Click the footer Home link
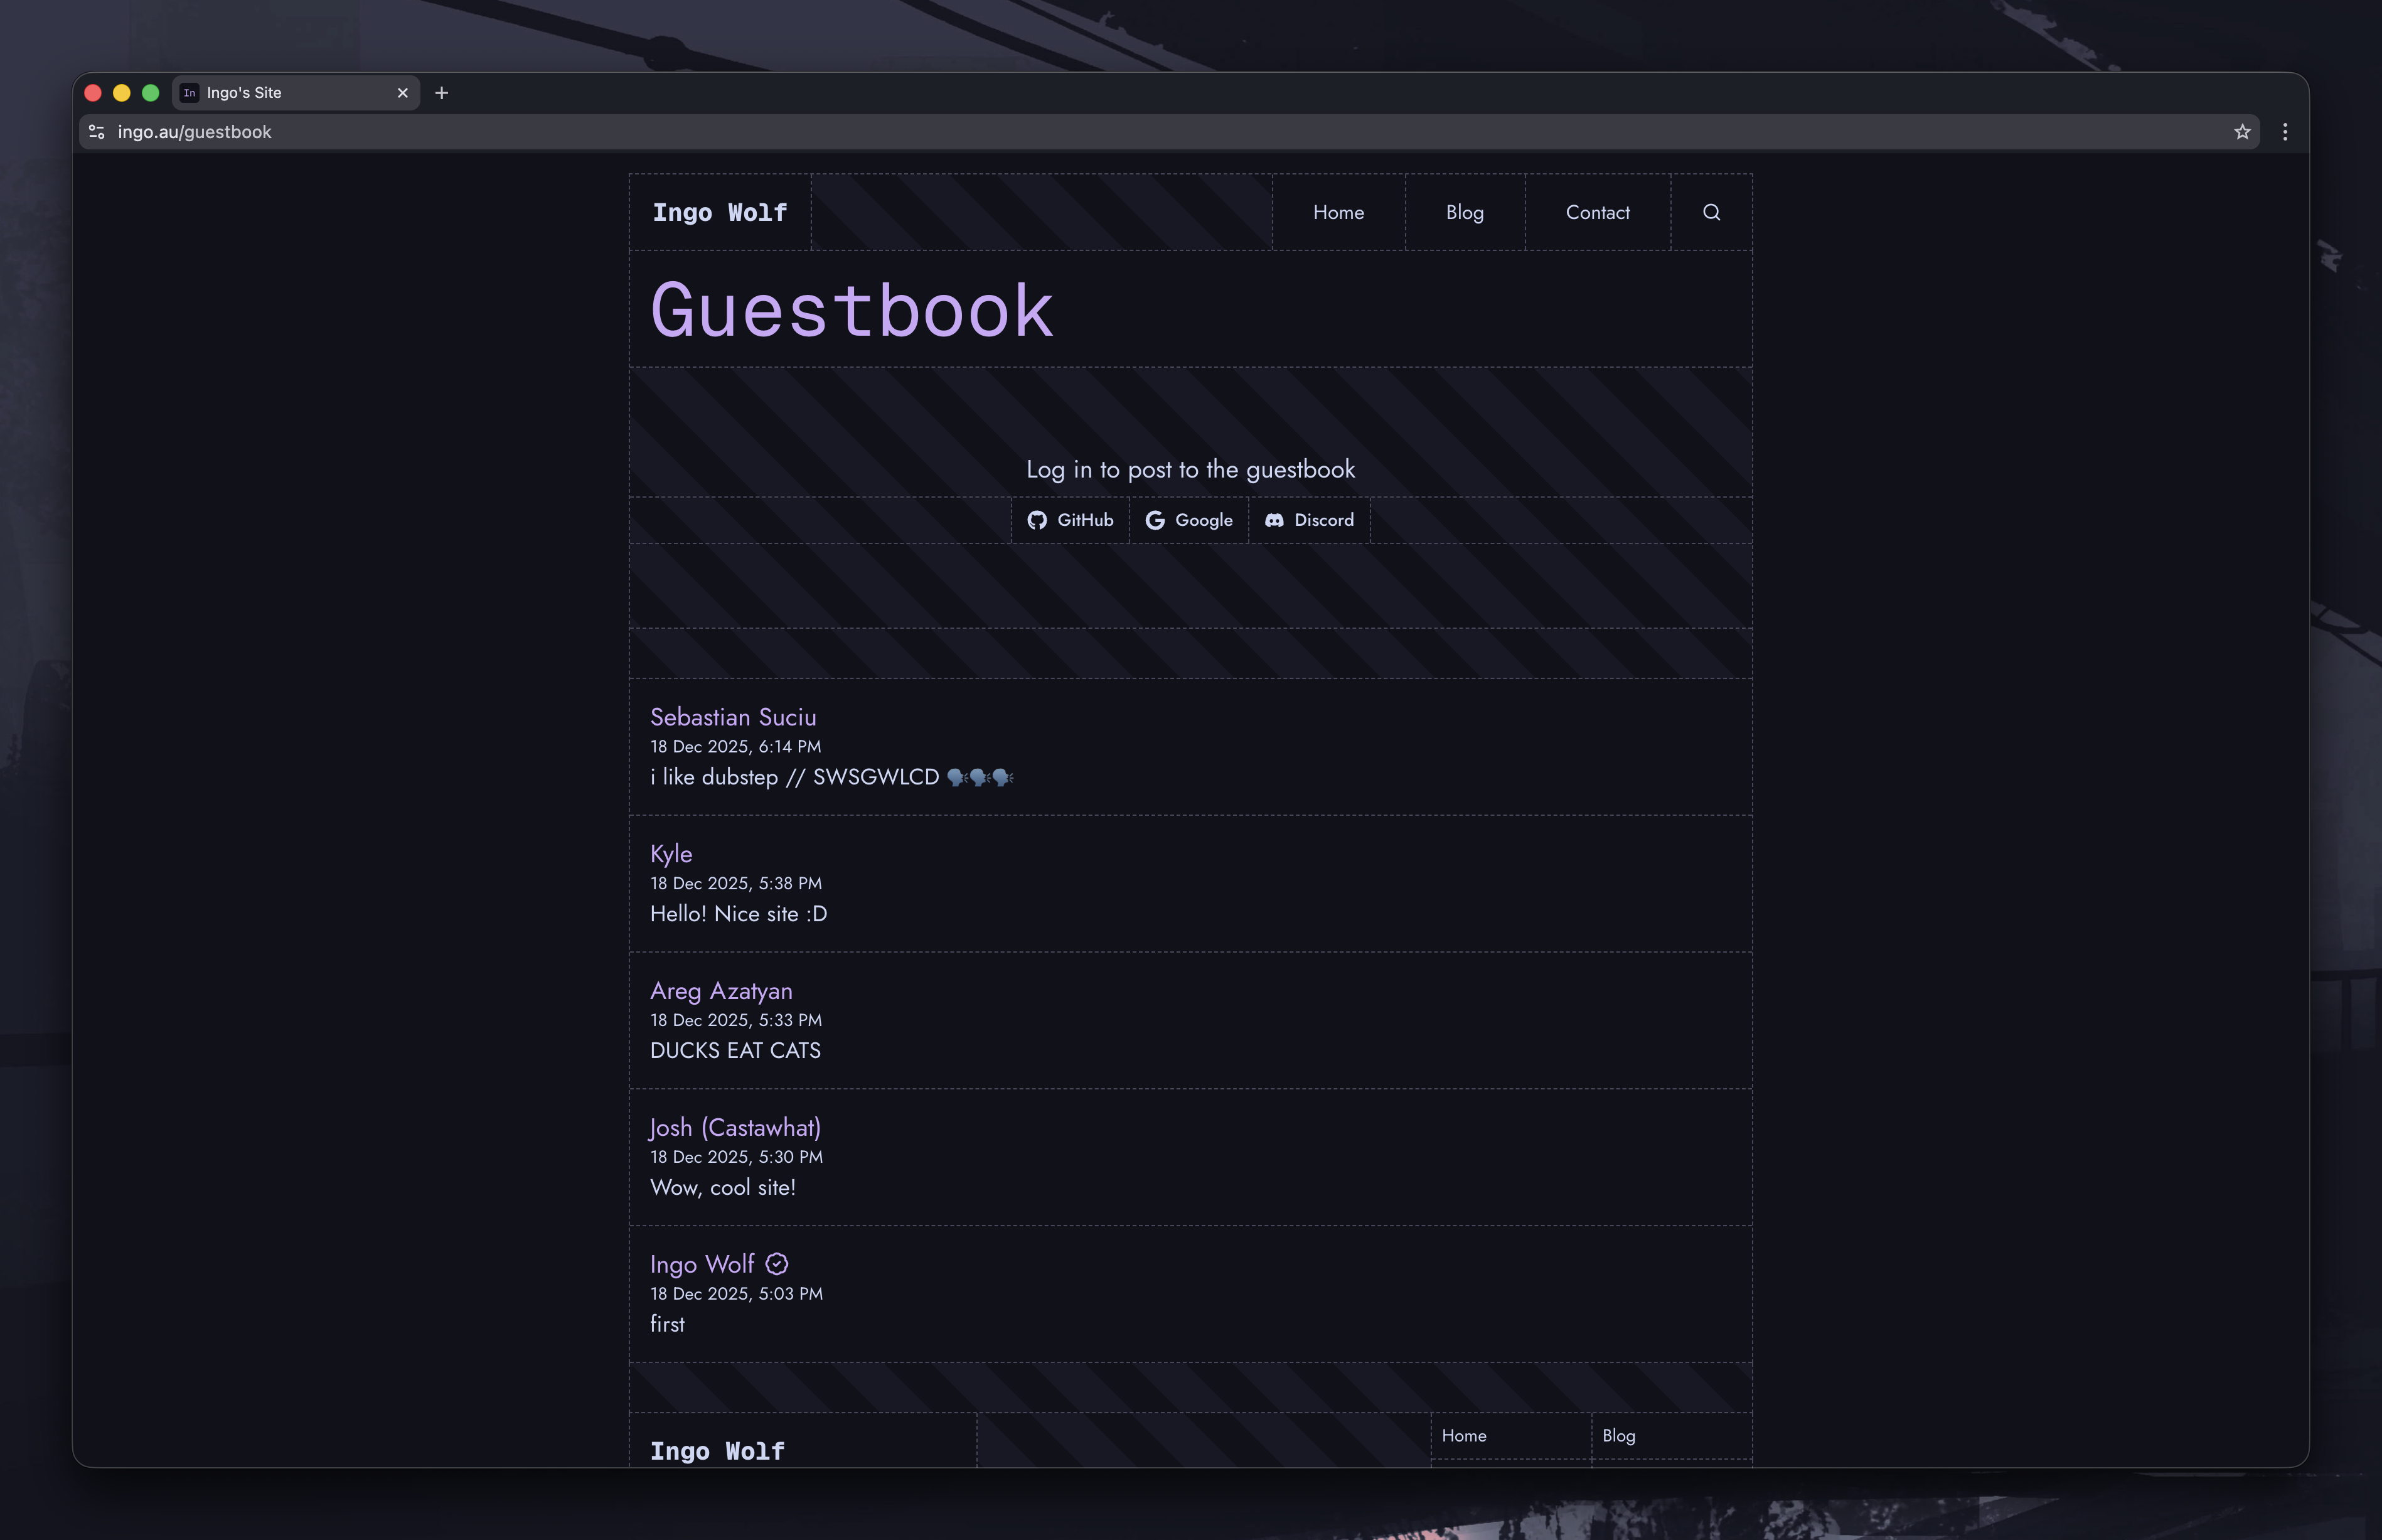Viewport: 2382px width, 1540px height. tap(1464, 1436)
